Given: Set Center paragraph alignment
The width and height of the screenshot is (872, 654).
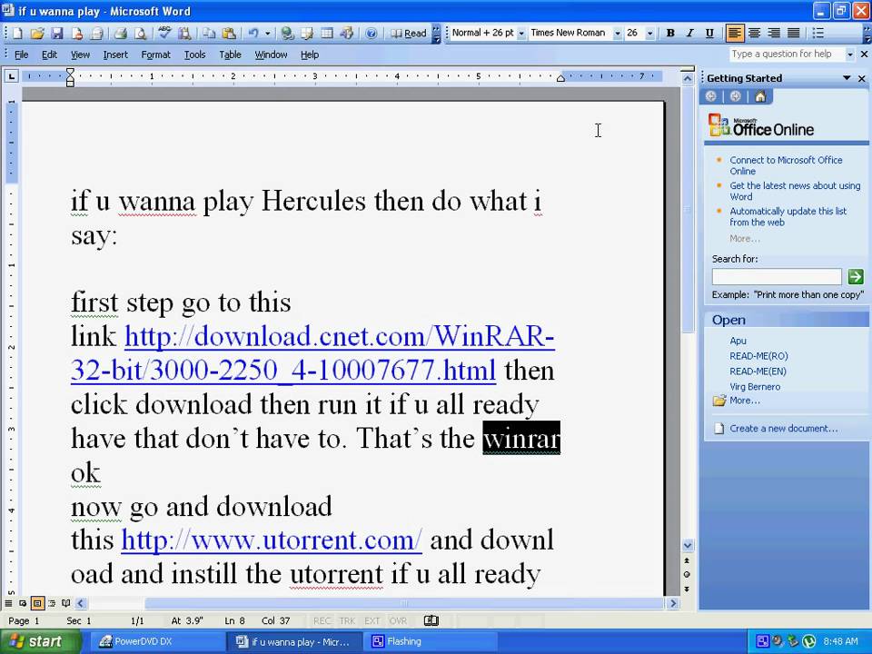Looking at the screenshot, I should tap(754, 34).
